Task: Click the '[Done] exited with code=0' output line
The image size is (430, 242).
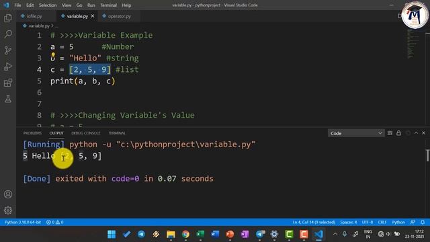Action: coord(118,179)
